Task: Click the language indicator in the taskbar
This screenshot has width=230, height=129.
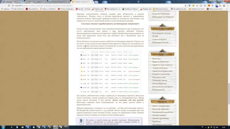Action: (x=203, y=127)
